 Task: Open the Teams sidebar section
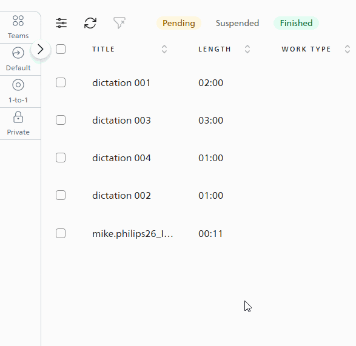(18, 27)
